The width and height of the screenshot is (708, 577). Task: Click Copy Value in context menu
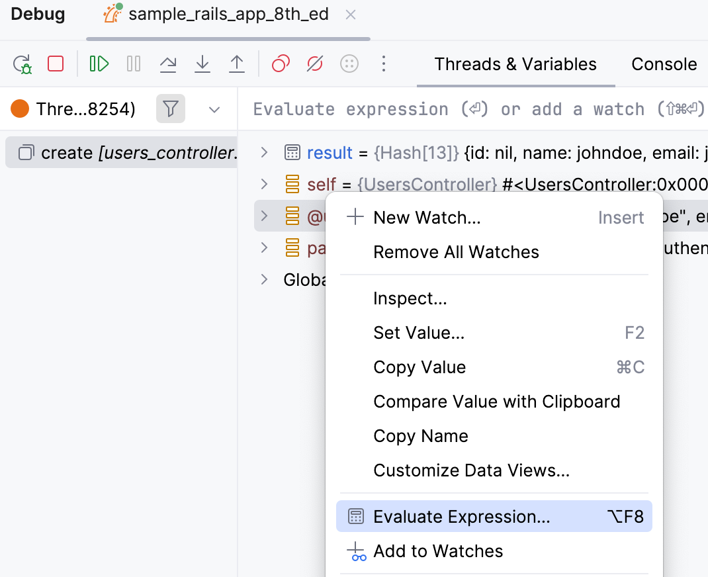point(420,367)
